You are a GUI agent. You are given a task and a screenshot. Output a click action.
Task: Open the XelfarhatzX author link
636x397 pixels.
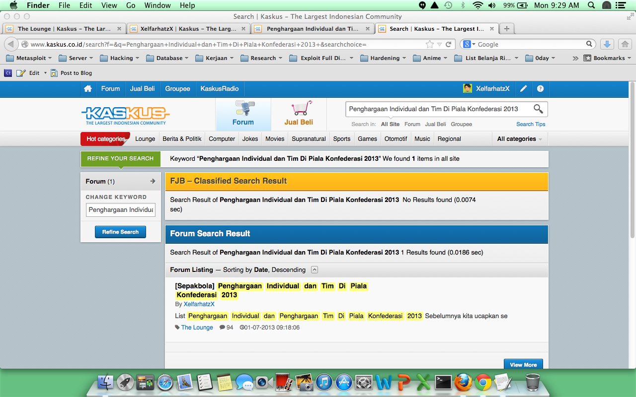point(199,304)
